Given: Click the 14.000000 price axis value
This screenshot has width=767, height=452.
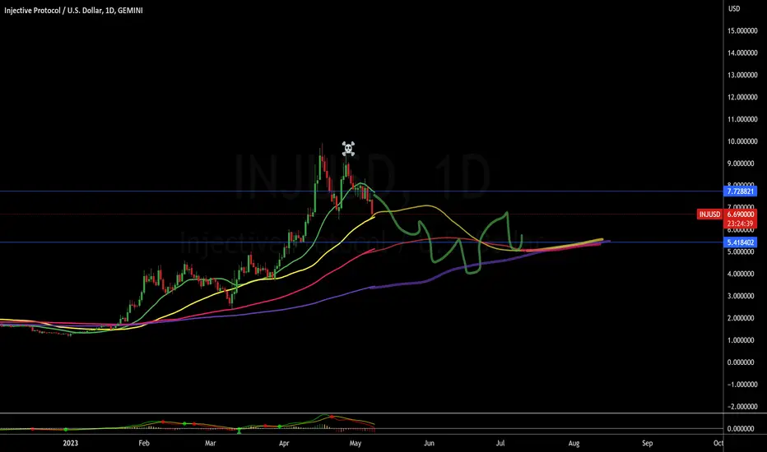Looking at the screenshot, I should point(742,53).
